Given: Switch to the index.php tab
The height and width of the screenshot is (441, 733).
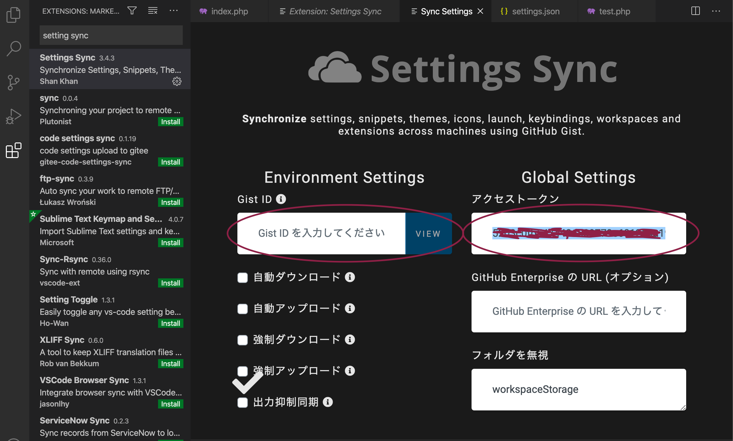Looking at the screenshot, I should tap(229, 11).
